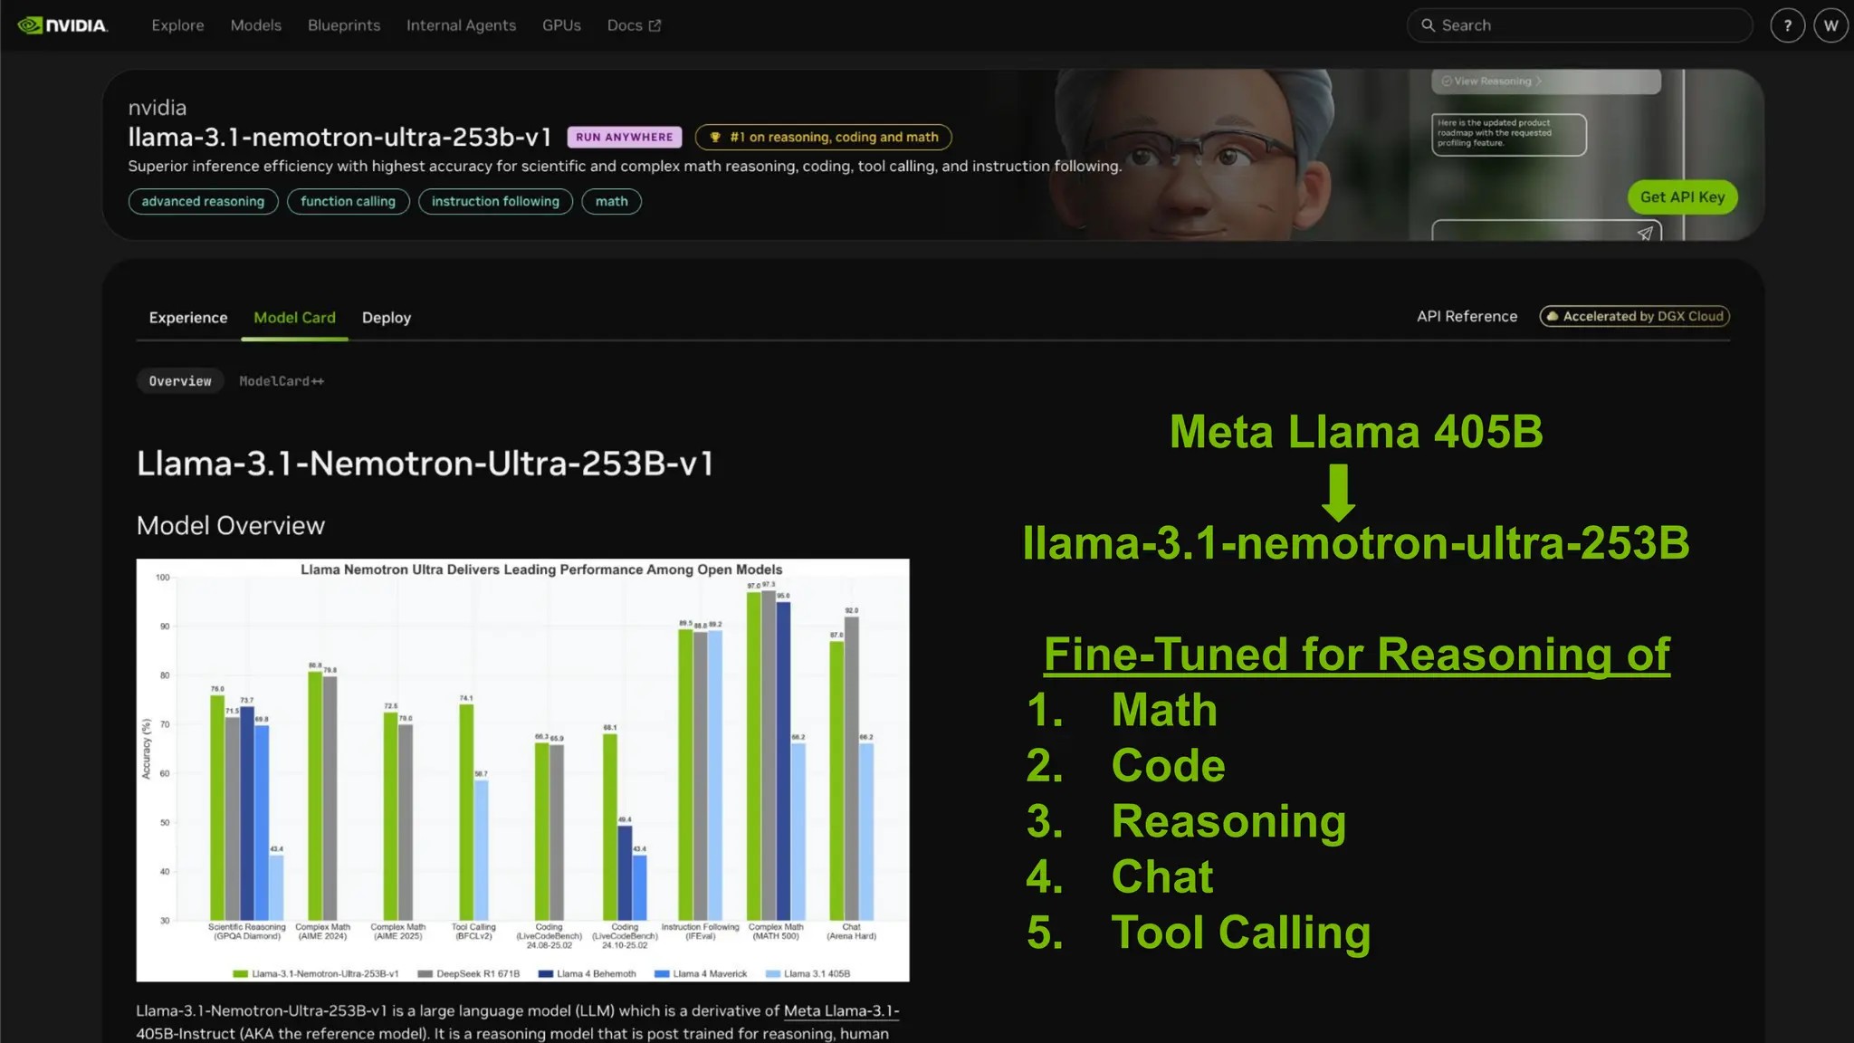Switch to the Deploy tab
1854x1043 pixels.
click(x=387, y=318)
